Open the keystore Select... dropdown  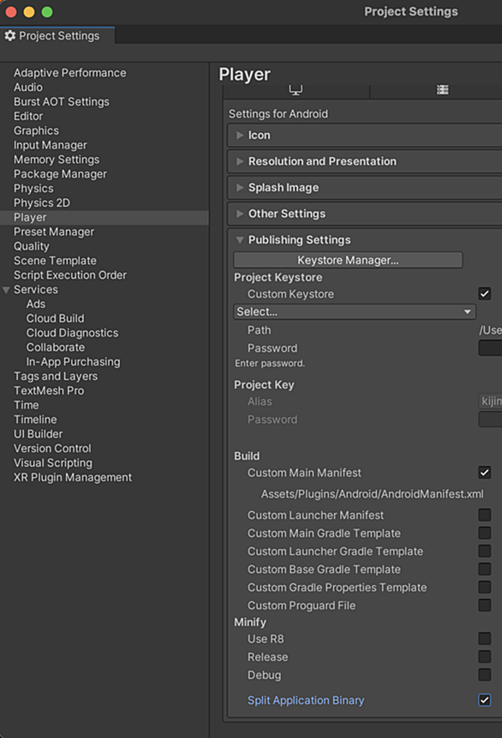tap(355, 312)
